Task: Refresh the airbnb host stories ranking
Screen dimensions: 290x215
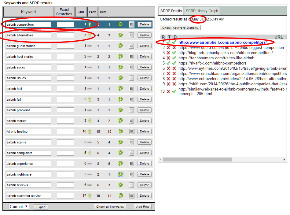Action: pyautogui.click(x=120, y=57)
